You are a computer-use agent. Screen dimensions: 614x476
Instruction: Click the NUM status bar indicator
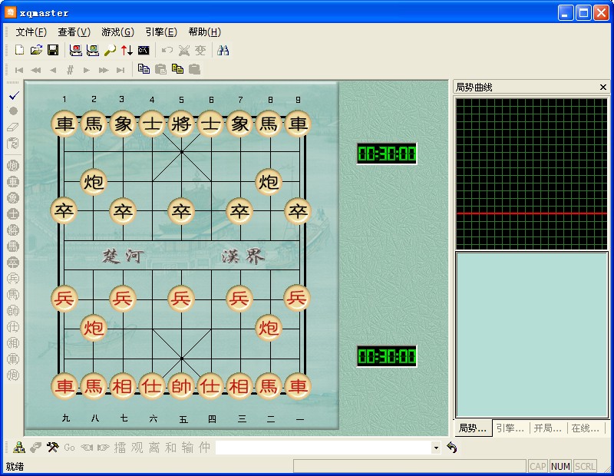pyautogui.click(x=560, y=466)
